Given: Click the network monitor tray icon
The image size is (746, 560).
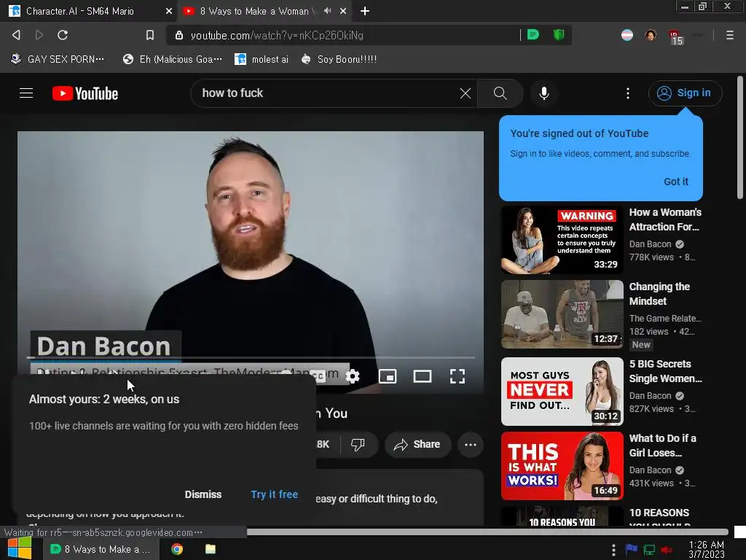Looking at the screenshot, I should [x=649, y=550].
